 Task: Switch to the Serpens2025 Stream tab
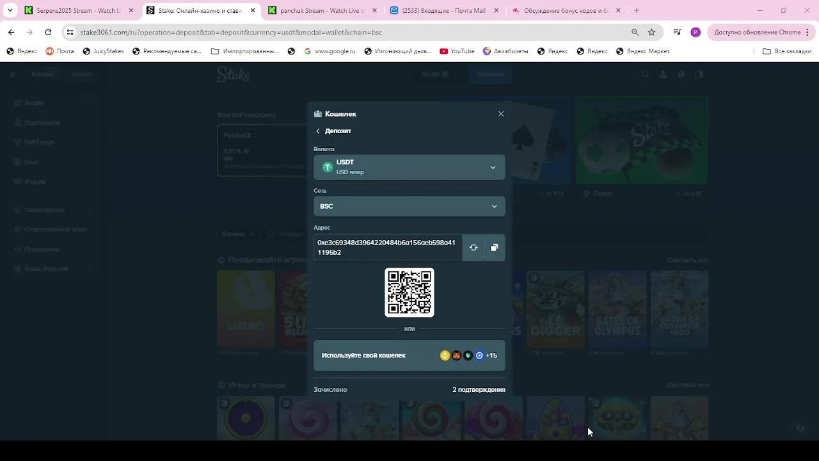pos(78,10)
